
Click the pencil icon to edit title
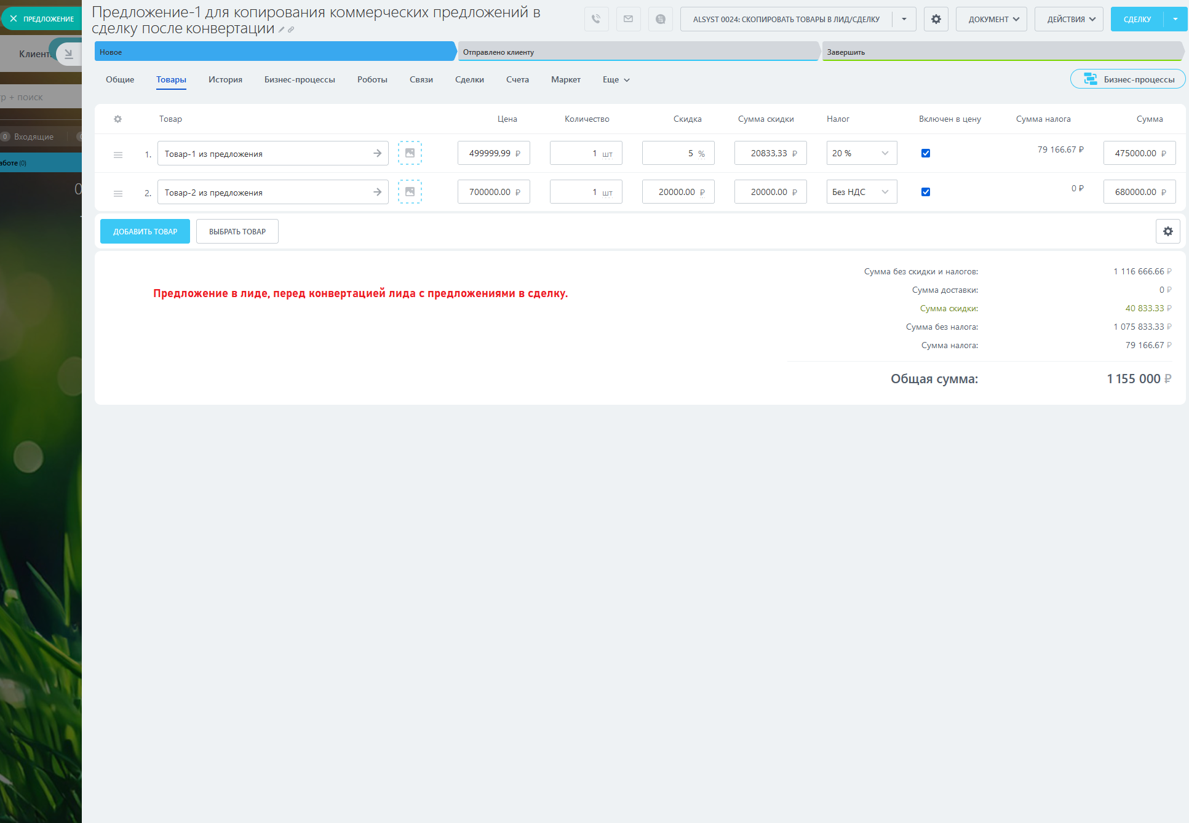(x=282, y=30)
